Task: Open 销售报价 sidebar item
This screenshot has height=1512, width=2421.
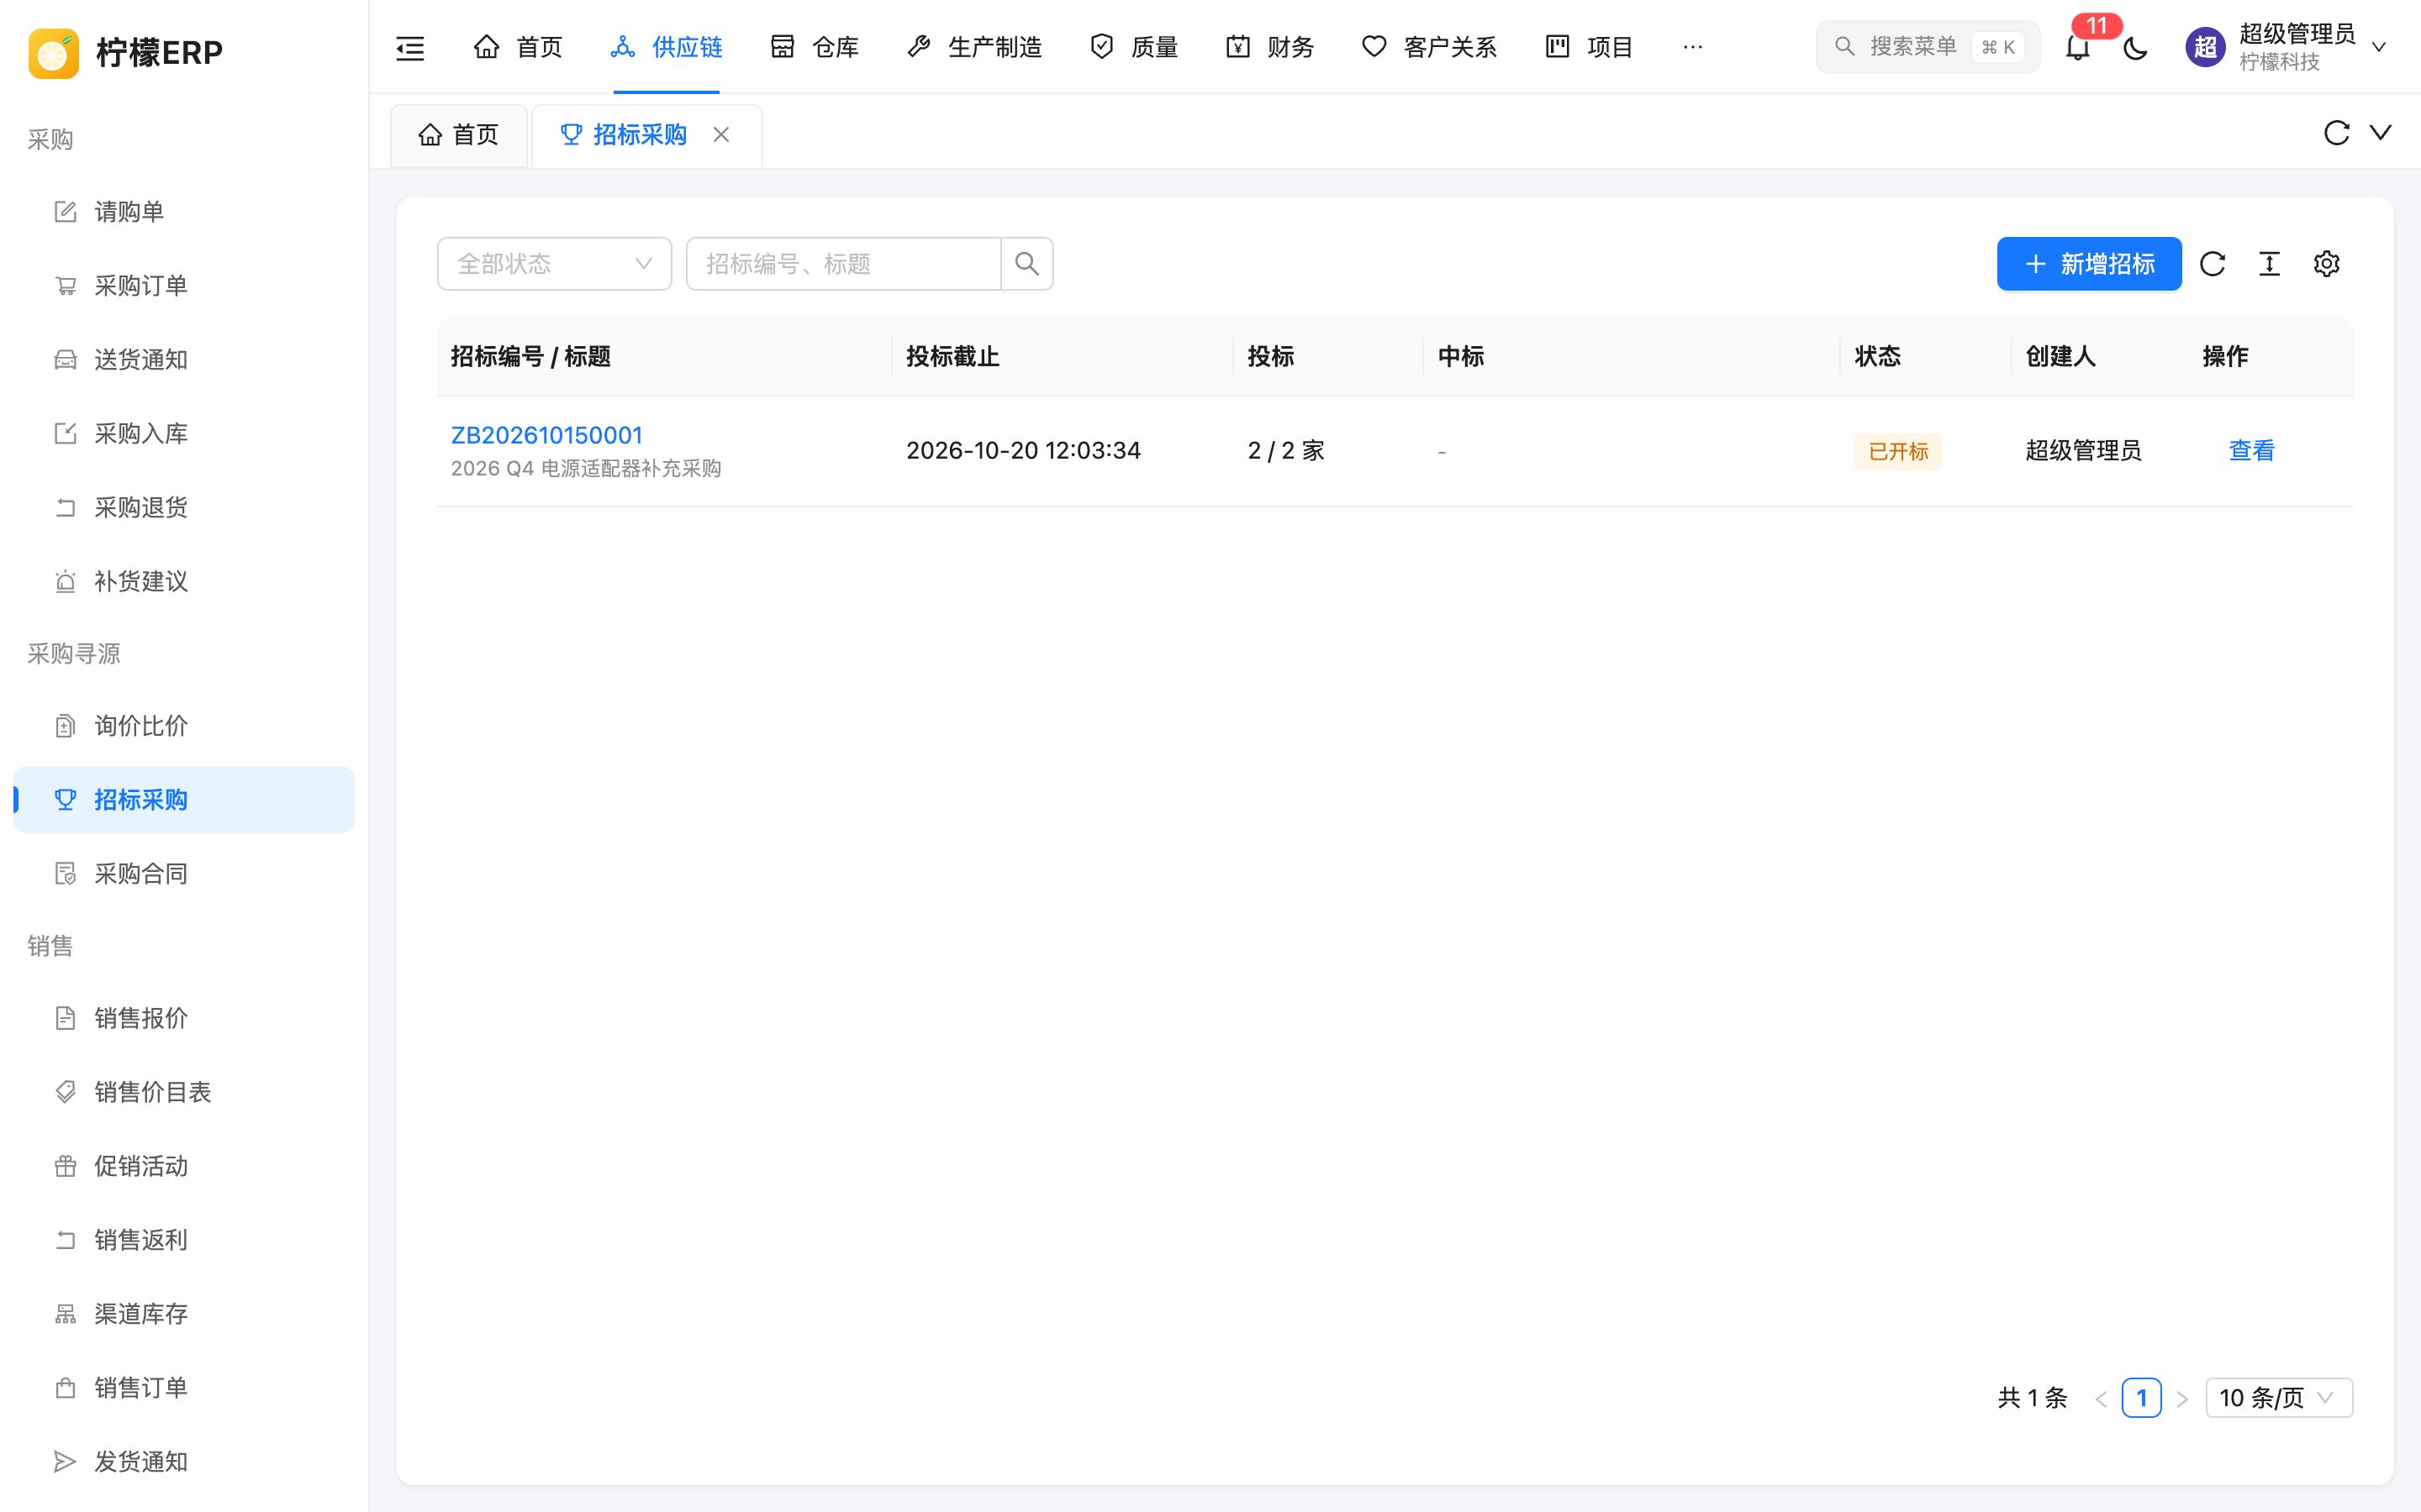Action: pos(184,1018)
